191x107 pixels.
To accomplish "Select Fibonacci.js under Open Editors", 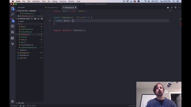I will [27, 16].
